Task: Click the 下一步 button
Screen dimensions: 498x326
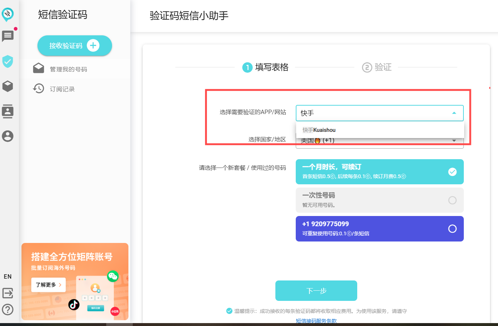Action: [x=316, y=291]
